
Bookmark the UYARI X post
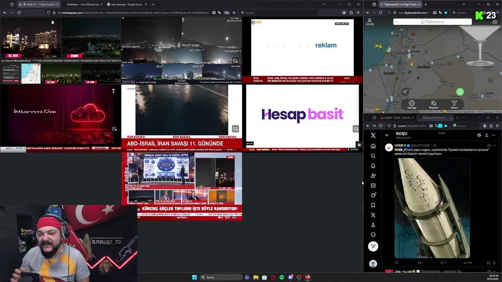pos(488,262)
